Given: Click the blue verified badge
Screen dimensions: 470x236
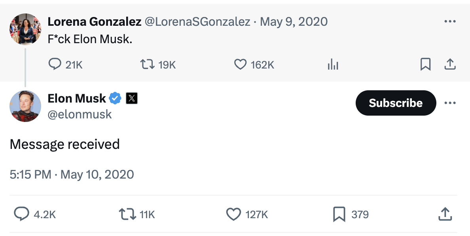Looking at the screenshot, I should click(x=115, y=98).
